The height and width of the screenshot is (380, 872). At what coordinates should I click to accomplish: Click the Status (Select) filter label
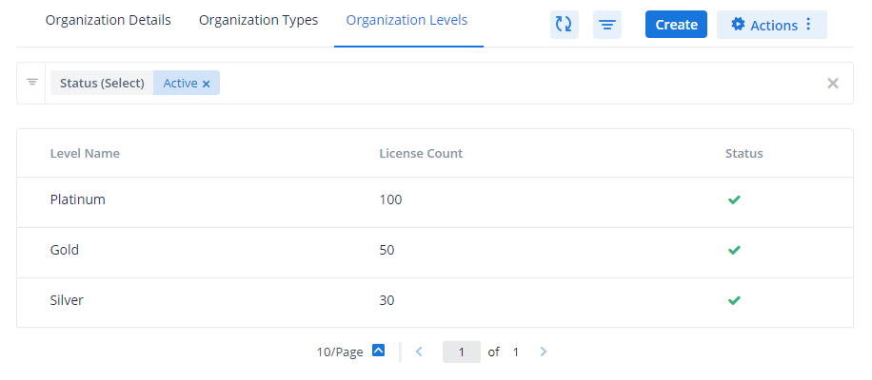point(102,84)
